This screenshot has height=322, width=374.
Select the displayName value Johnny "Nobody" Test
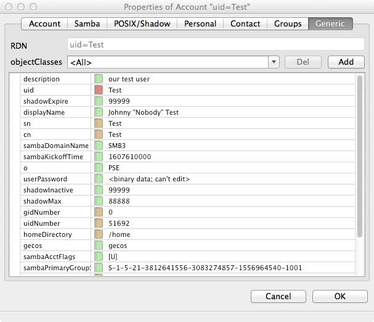tap(144, 112)
